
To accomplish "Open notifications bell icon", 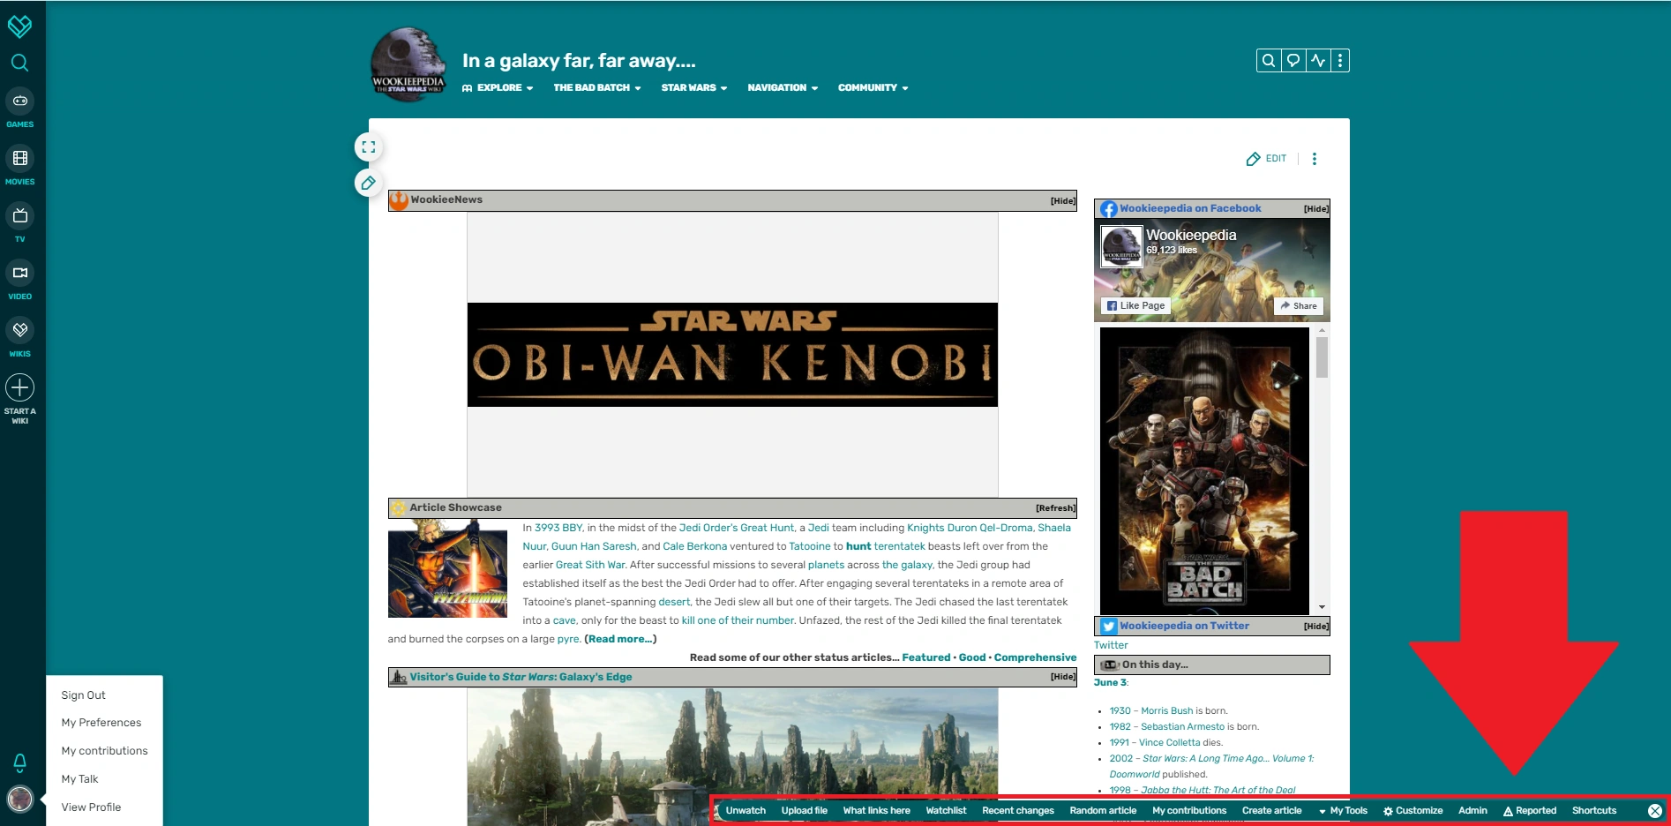I will 19,762.
